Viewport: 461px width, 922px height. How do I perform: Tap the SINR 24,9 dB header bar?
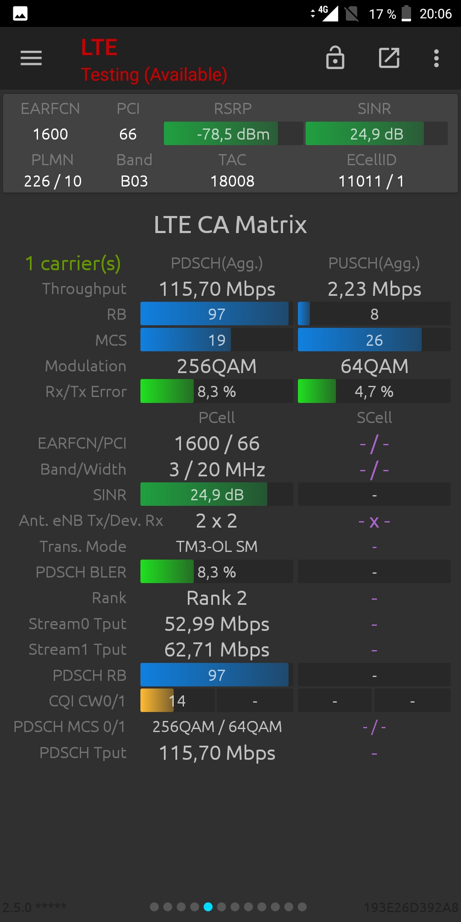pyautogui.click(x=376, y=134)
